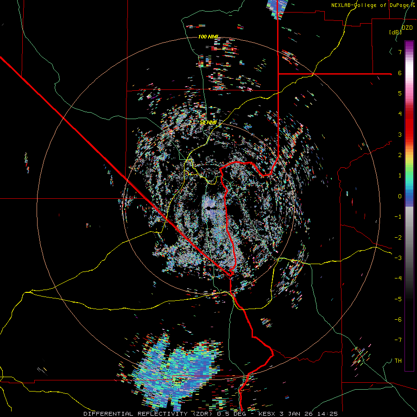This screenshot has height=417, width=417.
Task: Click the "-3" value on the color scale
Action: (398, 258)
